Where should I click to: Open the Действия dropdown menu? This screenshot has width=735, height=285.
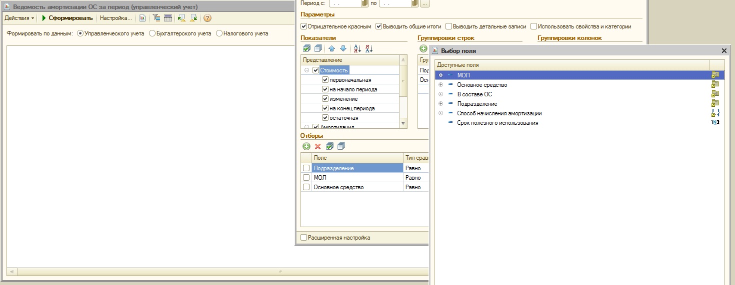(19, 18)
